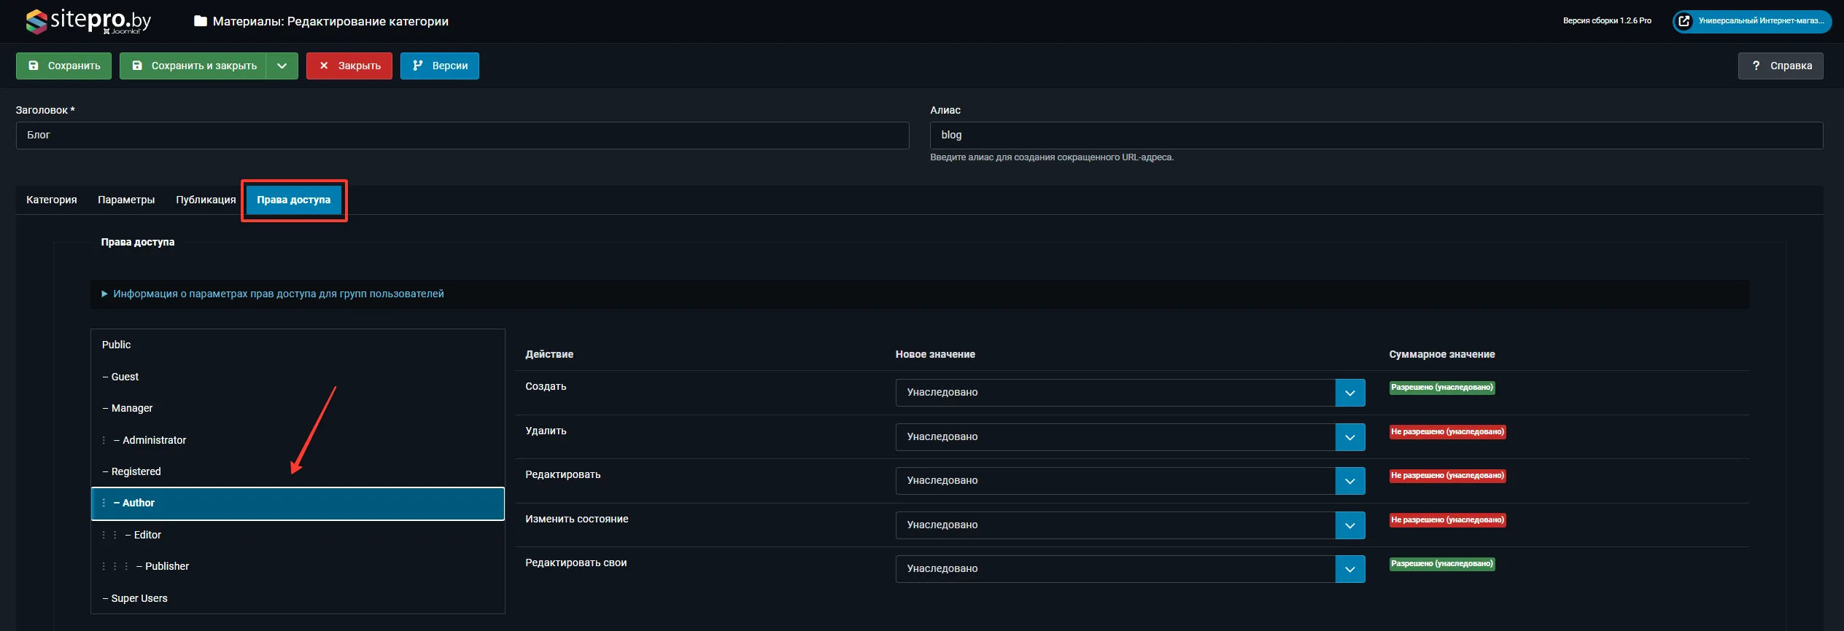Open the Версии versions button
This screenshot has height=631, width=1844.
click(439, 66)
